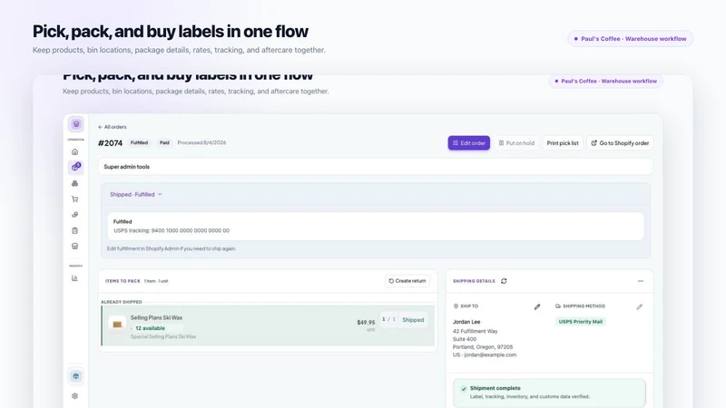
Task: Click the package icon near sidebar bottom
Action: click(x=76, y=376)
